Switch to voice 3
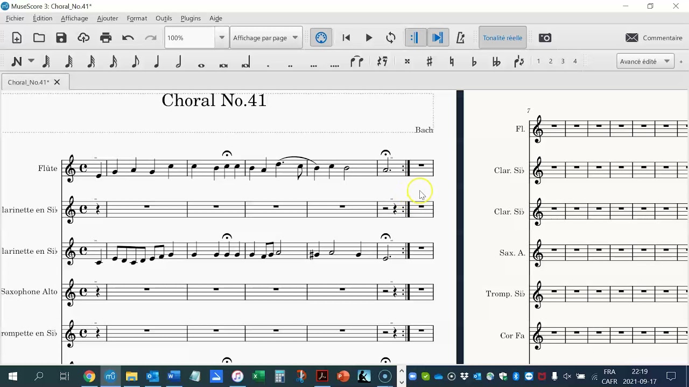 pyautogui.click(x=563, y=61)
